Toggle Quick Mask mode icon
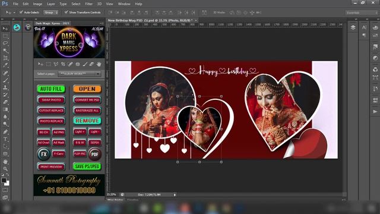 (5, 190)
